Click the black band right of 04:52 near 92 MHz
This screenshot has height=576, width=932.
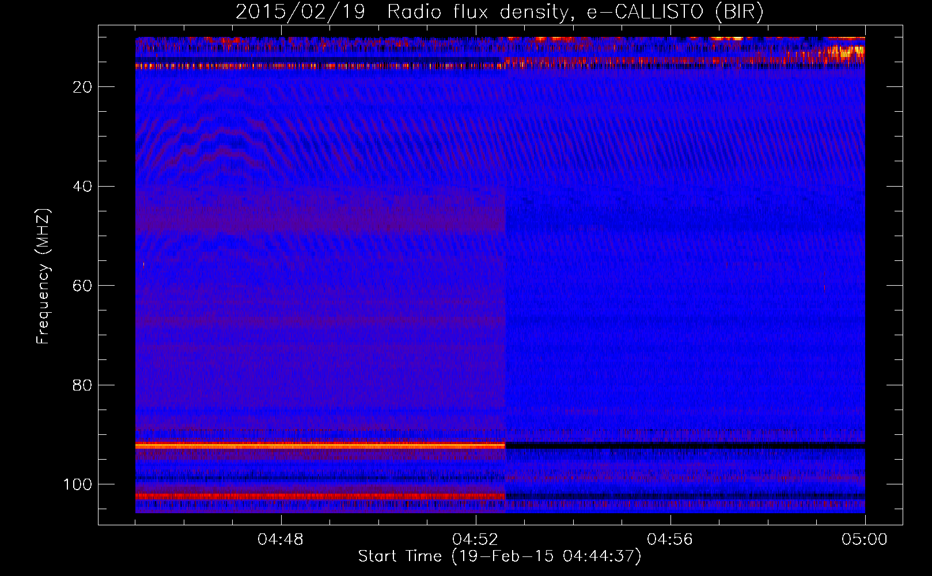coord(685,446)
